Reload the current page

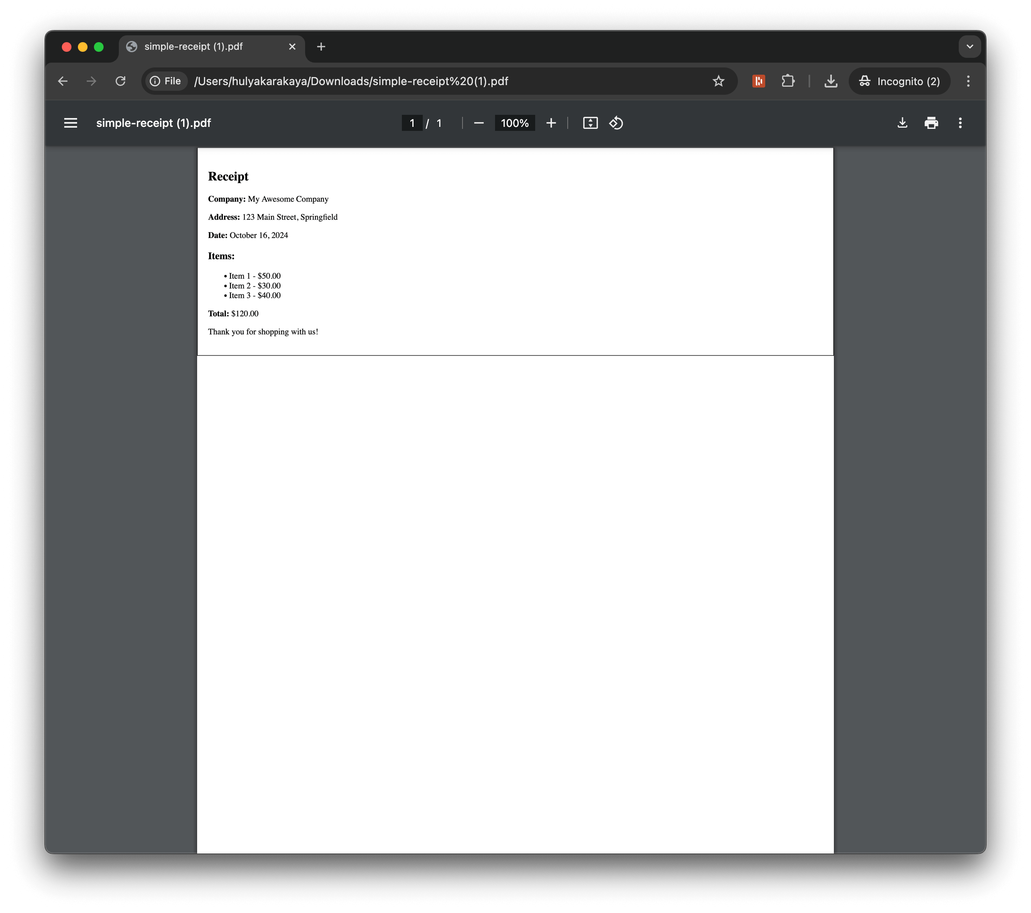pos(120,81)
